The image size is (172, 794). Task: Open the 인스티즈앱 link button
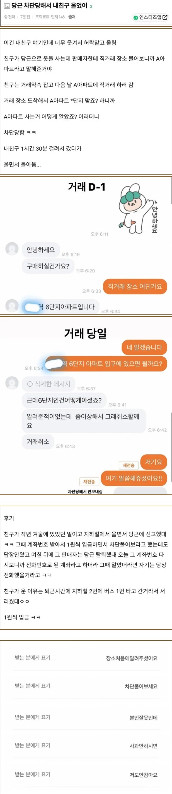pyautogui.click(x=151, y=17)
